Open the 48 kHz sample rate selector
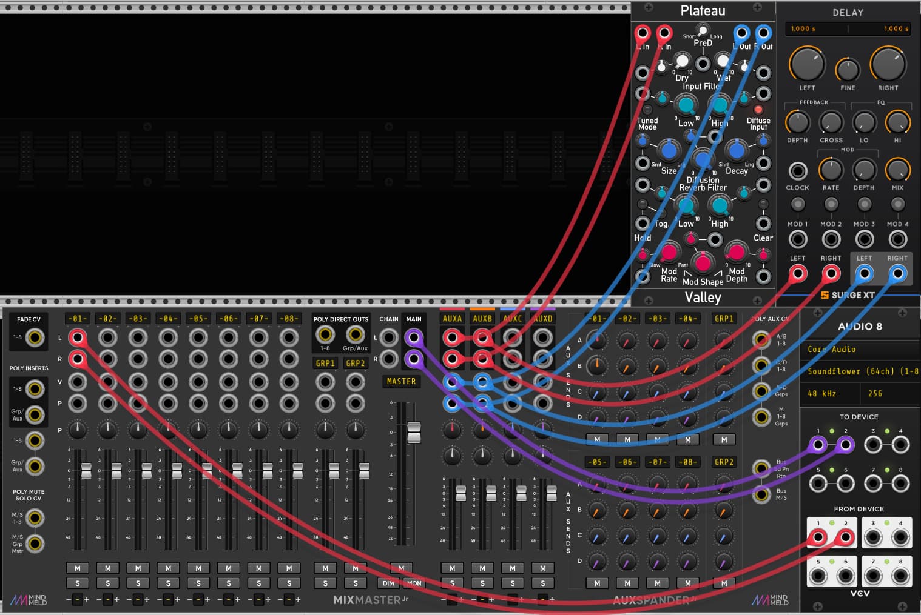 [830, 394]
